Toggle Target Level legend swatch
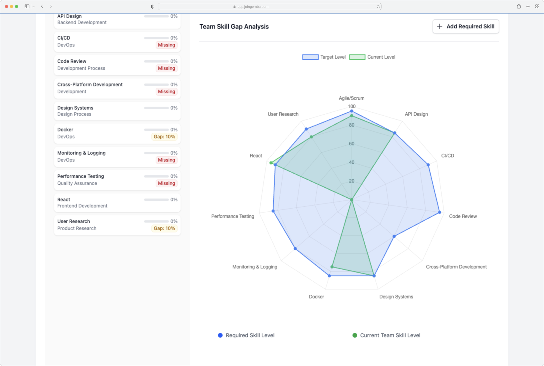544x366 pixels. [x=310, y=57]
